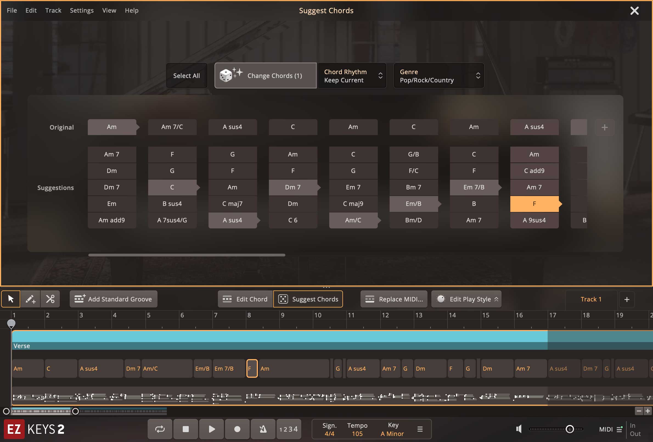This screenshot has height=442, width=653.
Task: Click the master volume slider knob
Action: 570,429
